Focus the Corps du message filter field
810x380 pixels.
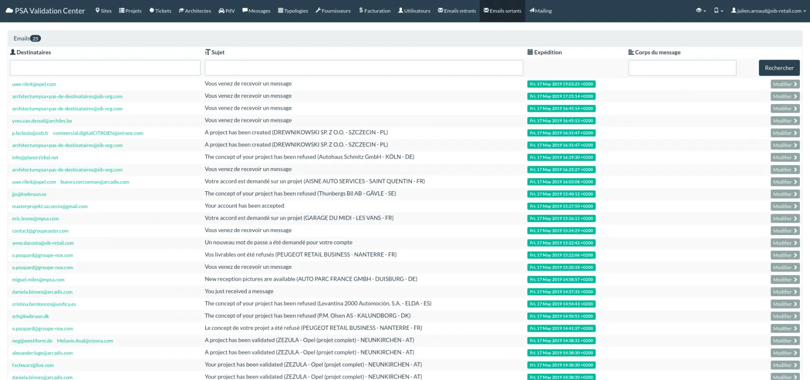pyautogui.click(x=682, y=68)
